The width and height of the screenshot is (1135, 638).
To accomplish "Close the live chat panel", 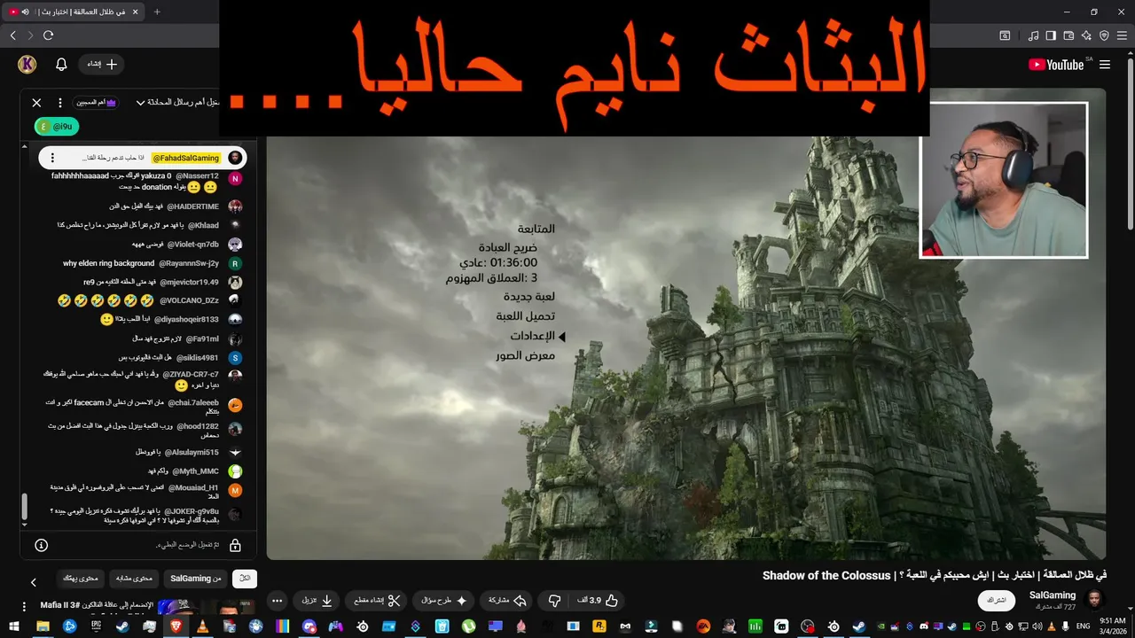I will coord(36,103).
